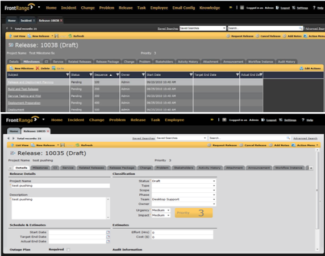Refresh the Release 10035 record

tap(84, 145)
